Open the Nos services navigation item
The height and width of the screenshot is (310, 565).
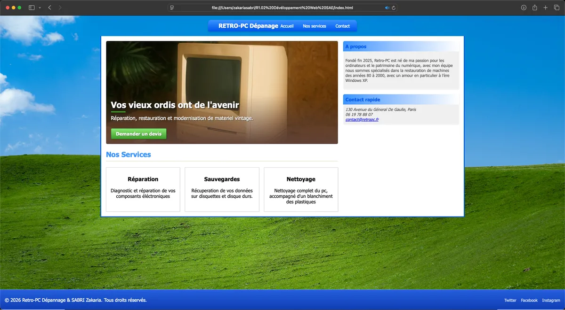315,26
